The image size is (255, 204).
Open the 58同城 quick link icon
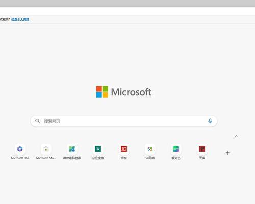150,149
